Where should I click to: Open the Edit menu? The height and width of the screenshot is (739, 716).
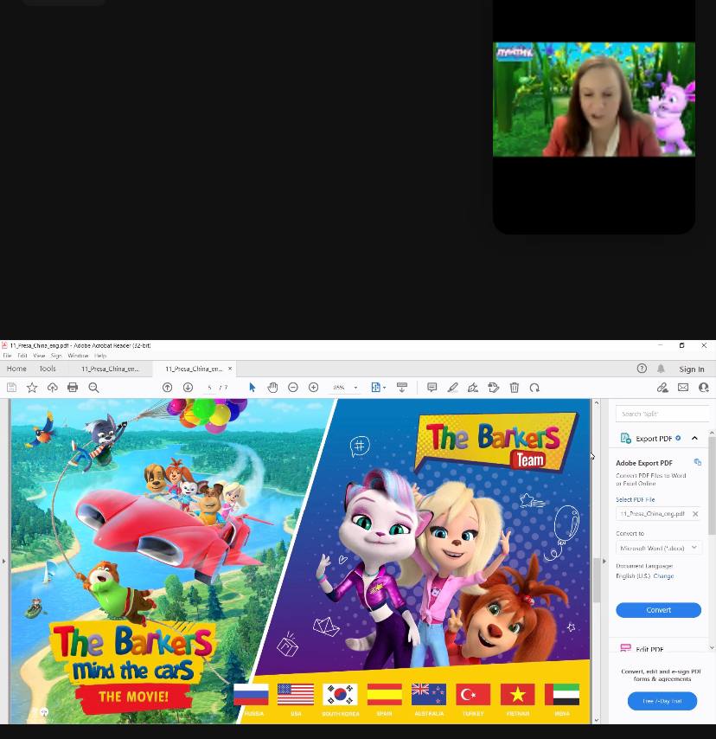pyautogui.click(x=22, y=356)
